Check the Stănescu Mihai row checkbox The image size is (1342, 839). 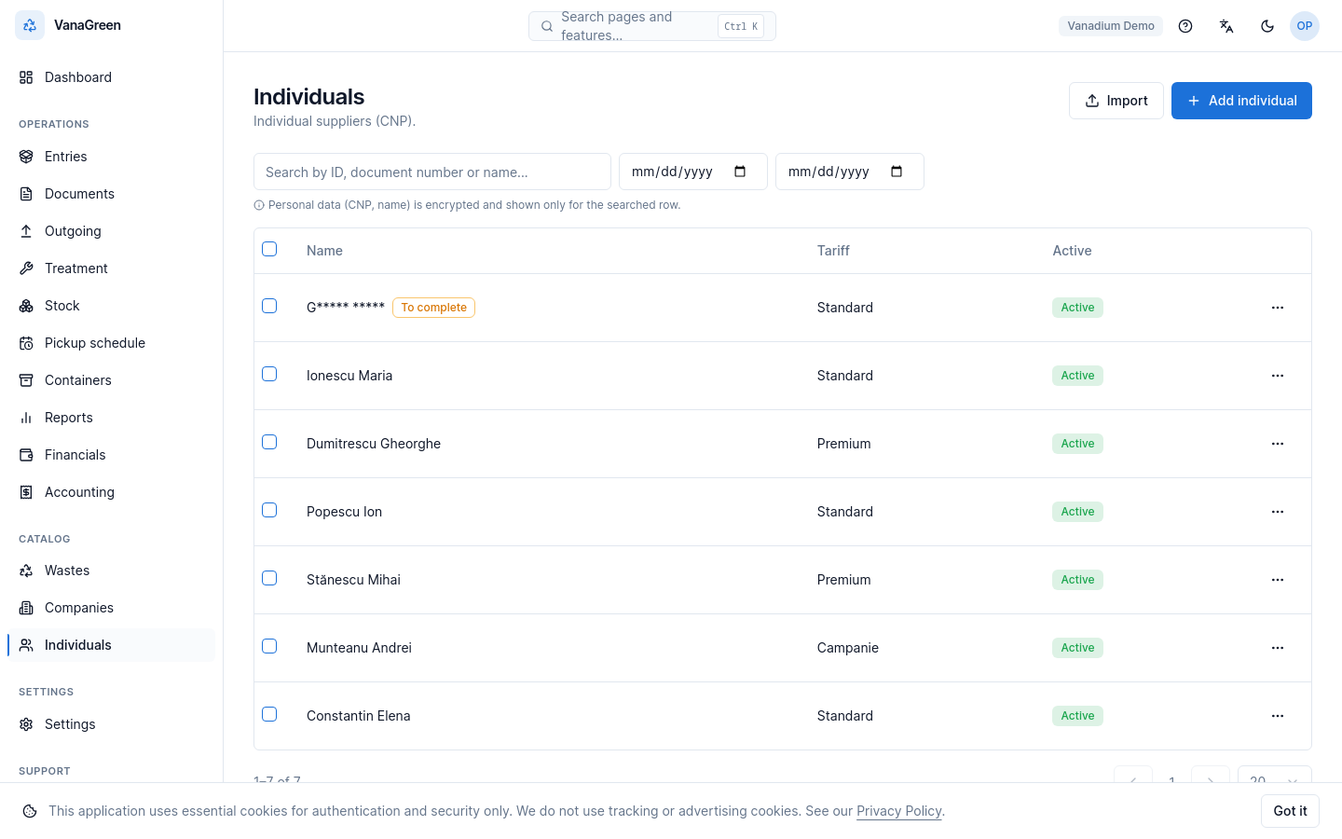269,578
